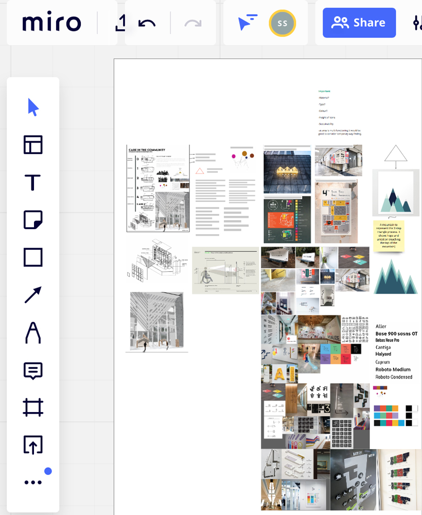
Task: Open the Templates tool
Action: [33, 145]
